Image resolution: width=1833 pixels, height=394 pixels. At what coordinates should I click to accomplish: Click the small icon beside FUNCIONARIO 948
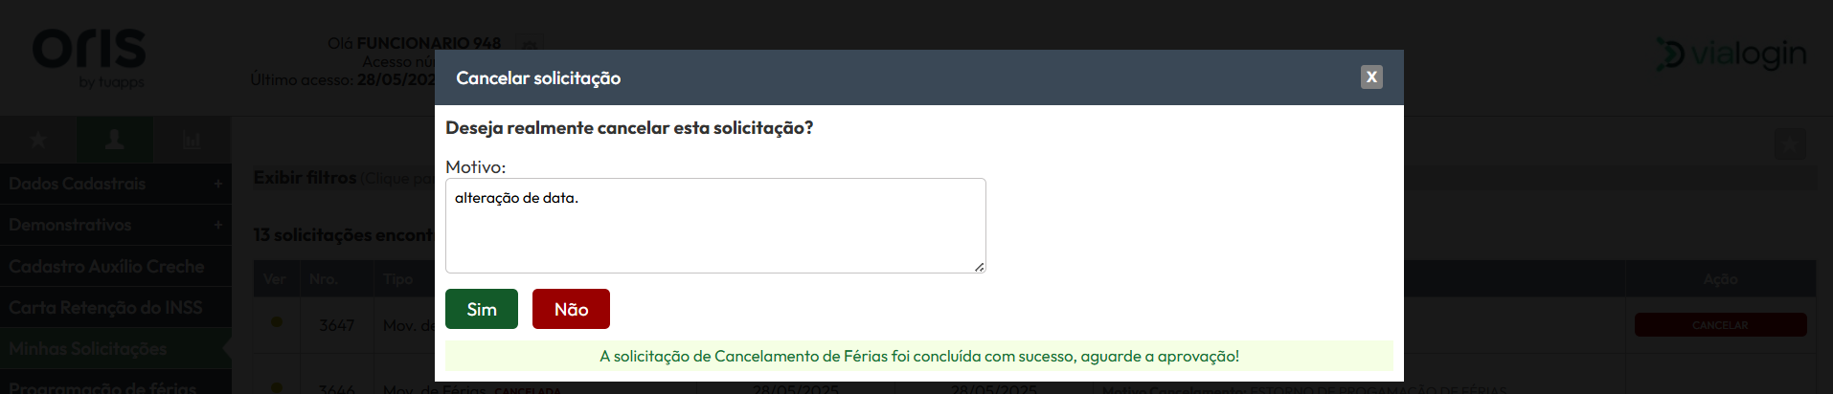click(528, 43)
